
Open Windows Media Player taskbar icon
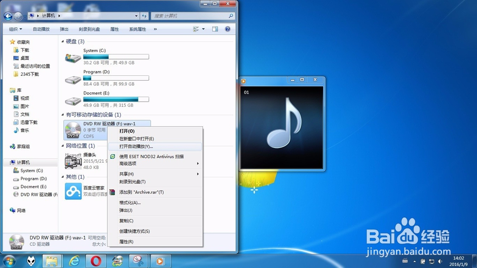[160, 261]
